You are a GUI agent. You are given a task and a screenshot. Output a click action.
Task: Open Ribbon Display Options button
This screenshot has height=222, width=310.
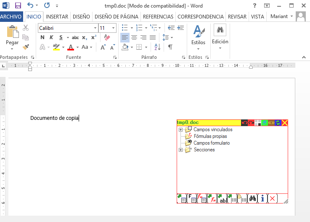pos(267,6)
